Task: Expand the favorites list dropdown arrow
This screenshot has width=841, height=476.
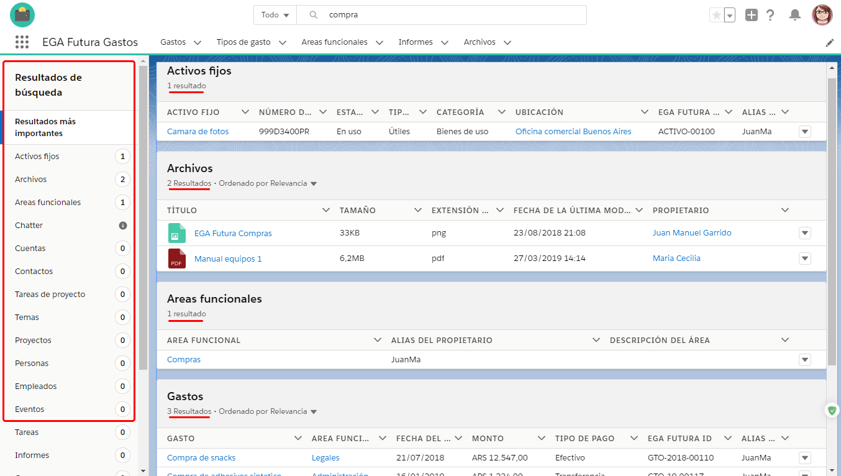Action: pyautogui.click(x=730, y=15)
